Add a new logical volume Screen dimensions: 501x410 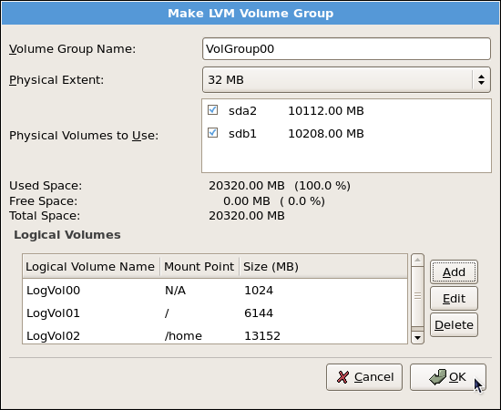pos(454,272)
